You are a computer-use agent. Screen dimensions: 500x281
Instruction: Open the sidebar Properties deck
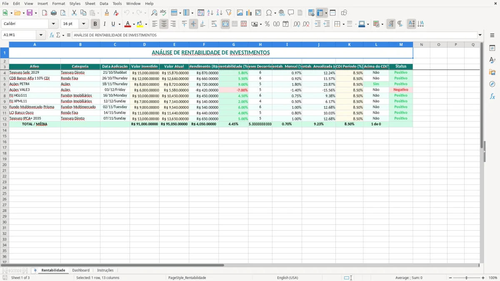tap(492, 48)
